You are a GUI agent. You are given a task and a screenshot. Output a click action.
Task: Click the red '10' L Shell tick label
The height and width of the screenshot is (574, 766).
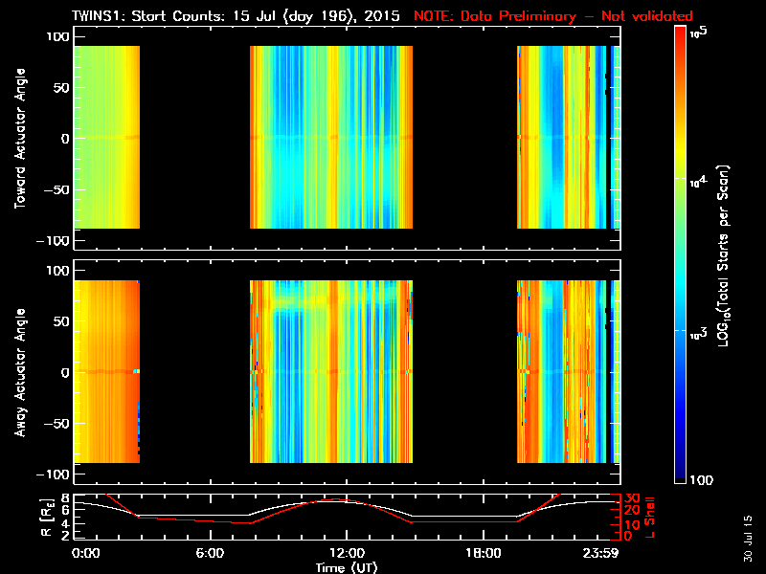click(632, 524)
